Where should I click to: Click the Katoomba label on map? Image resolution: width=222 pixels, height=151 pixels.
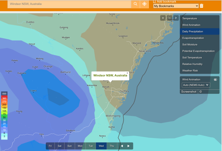click(x=92, y=85)
